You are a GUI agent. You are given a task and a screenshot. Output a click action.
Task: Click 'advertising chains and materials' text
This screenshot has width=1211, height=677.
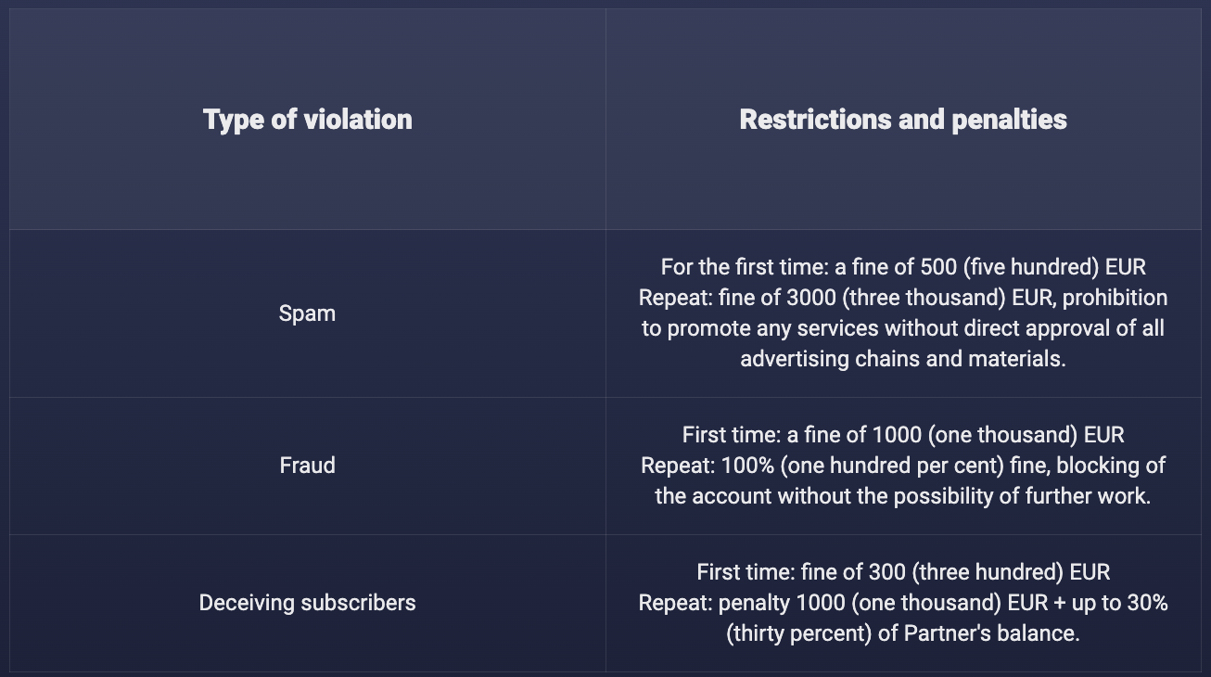point(903,359)
